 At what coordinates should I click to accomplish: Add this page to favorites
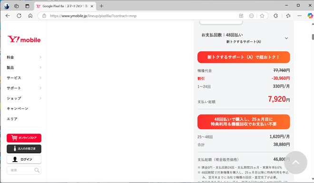point(262,16)
